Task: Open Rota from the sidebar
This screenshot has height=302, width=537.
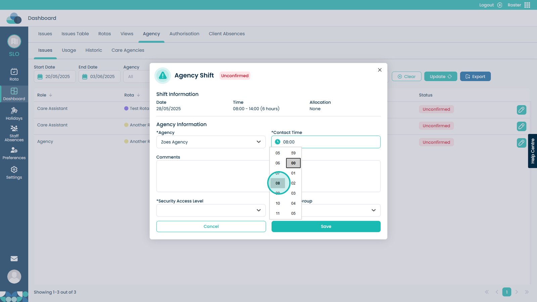Action: (14, 74)
